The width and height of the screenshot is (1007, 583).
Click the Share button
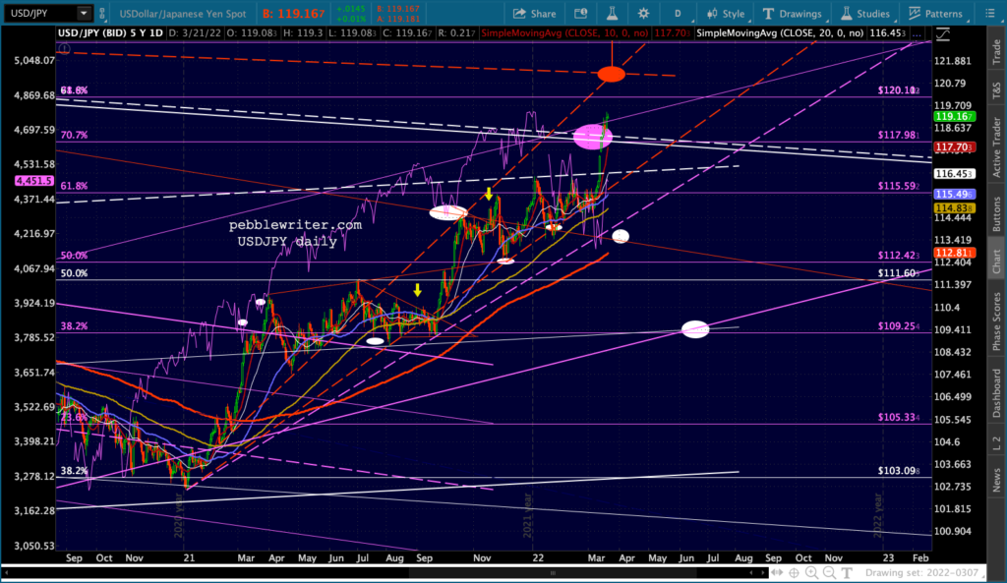click(x=534, y=14)
